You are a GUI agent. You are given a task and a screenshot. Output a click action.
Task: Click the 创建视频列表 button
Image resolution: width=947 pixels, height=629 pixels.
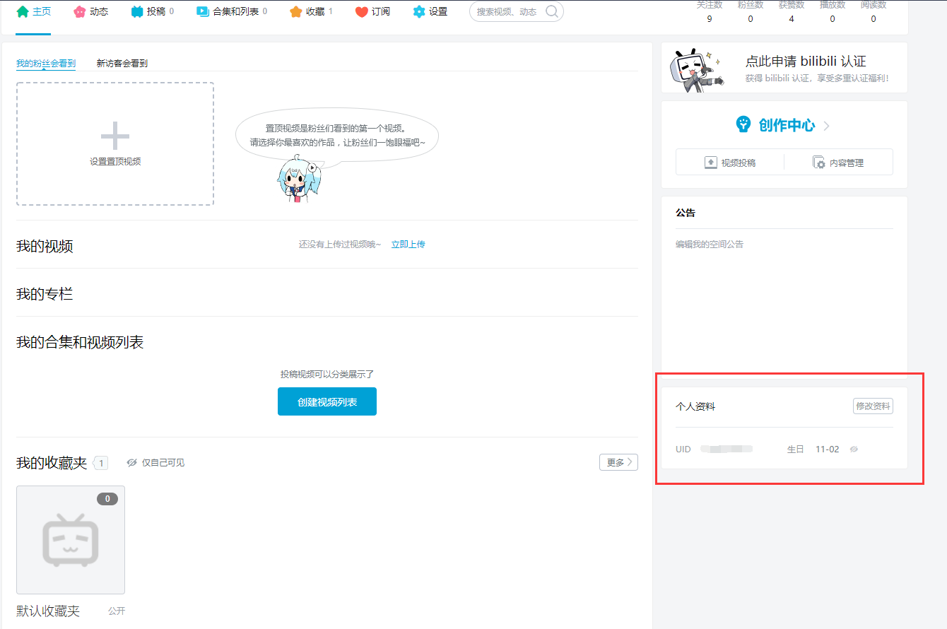tap(327, 401)
